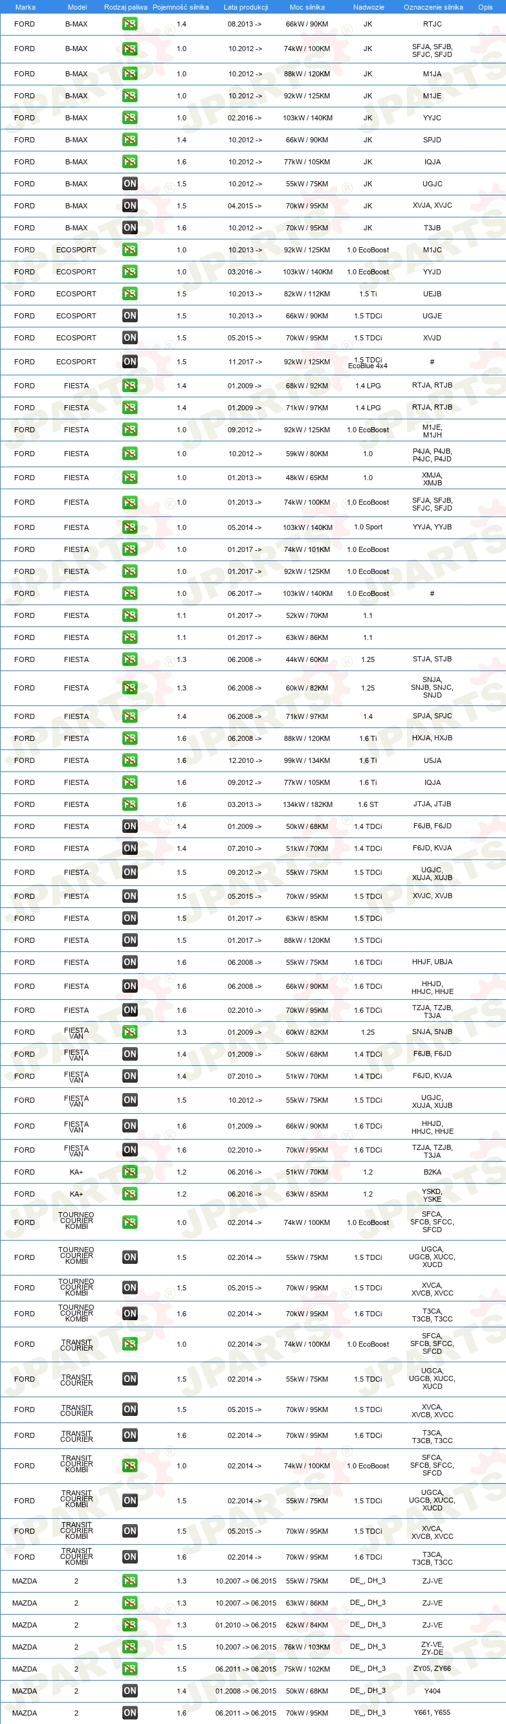This screenshot has height=1724, width=506.
Task: Click diesel ON icon in ECOSPORT XVJD row
Action: coord(130,338)
